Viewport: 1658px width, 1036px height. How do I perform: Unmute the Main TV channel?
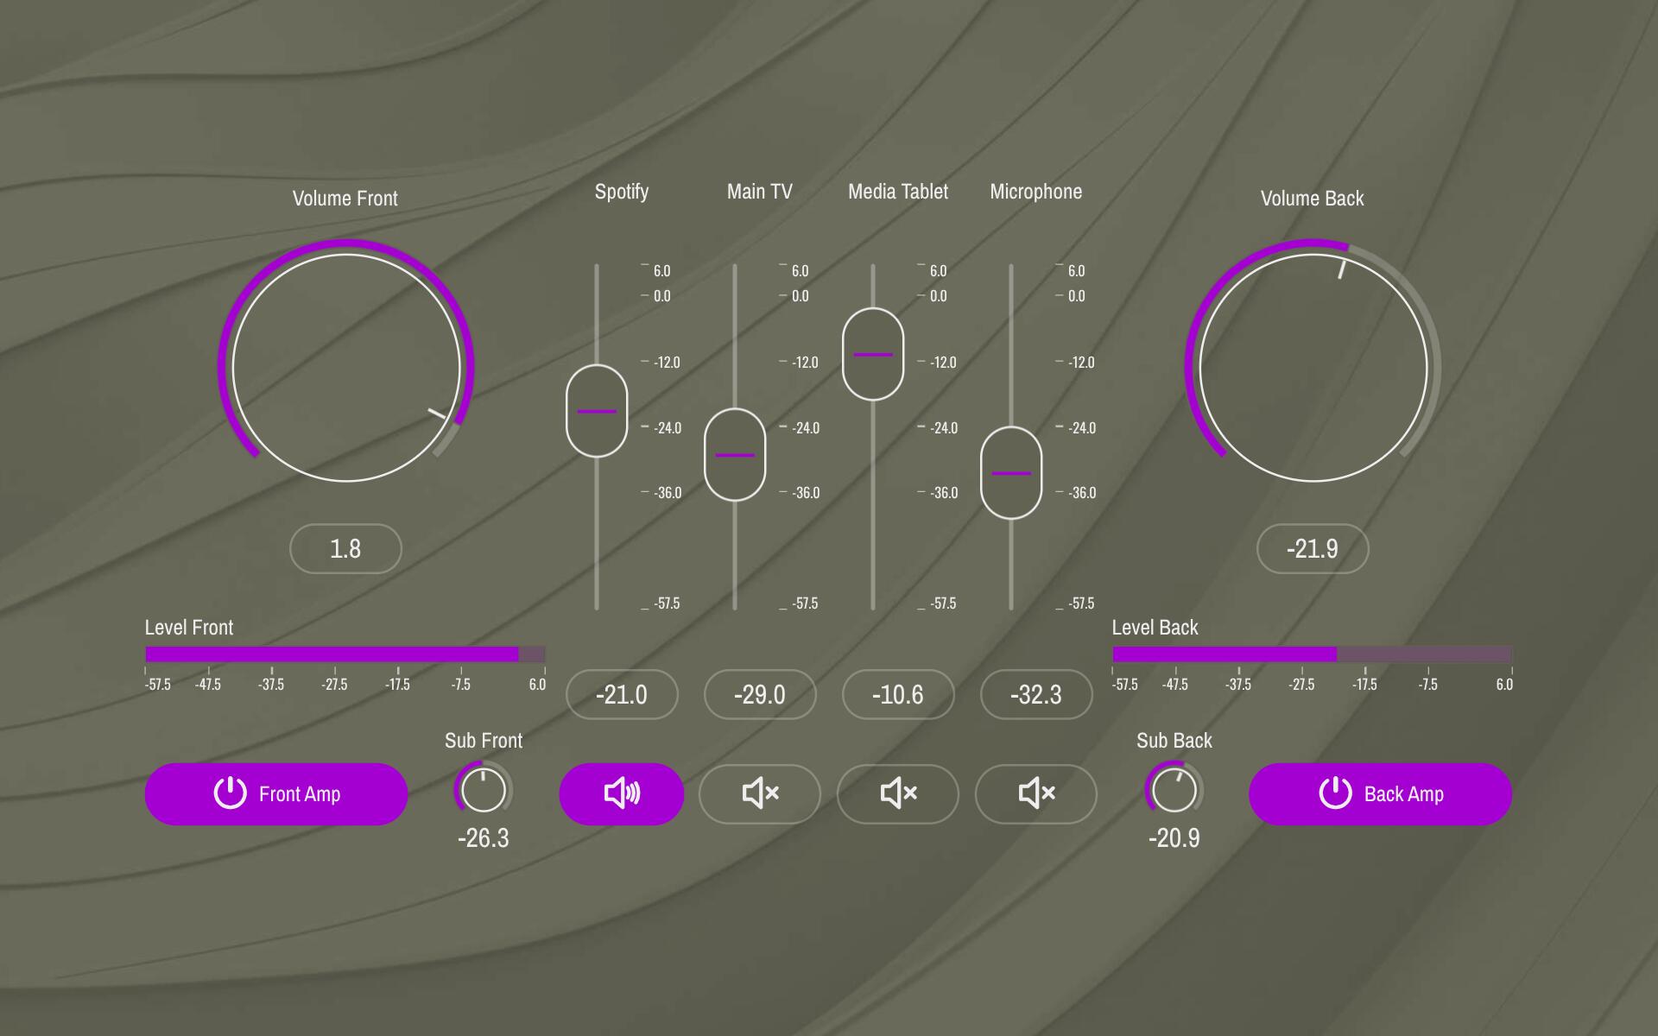759,793
